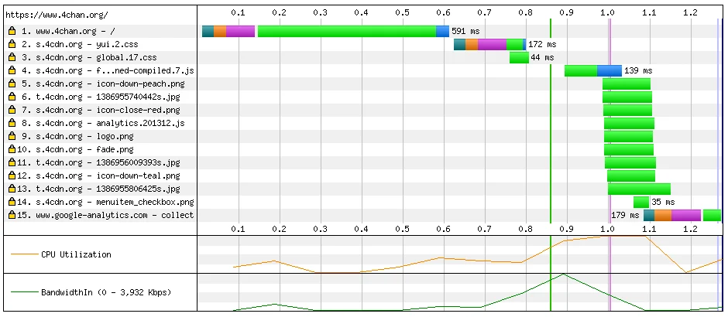Click the 172 ms timing label
Viewport: 728px width, 317px height.
(x=542, y=45)
